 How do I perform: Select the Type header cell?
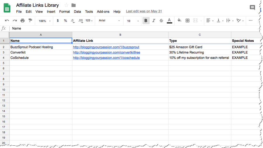[200, 41]
